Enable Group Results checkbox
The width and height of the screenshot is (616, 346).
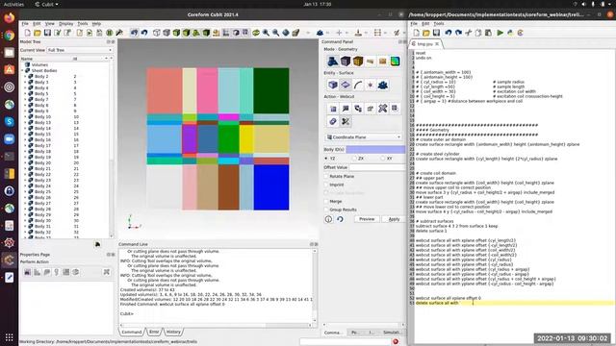pyautogui.click(x=326, y=210)
